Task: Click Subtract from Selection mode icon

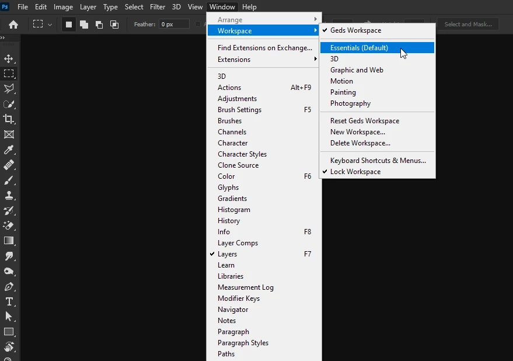Action: pyautogui.click(x=99, y=24)
